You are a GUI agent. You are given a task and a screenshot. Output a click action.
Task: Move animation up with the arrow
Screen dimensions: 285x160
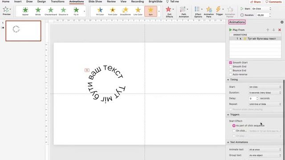(268, 30)
